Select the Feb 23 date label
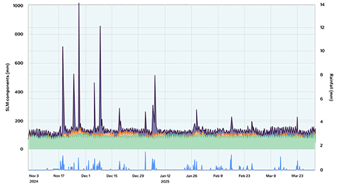 click(x=244, y=176)
